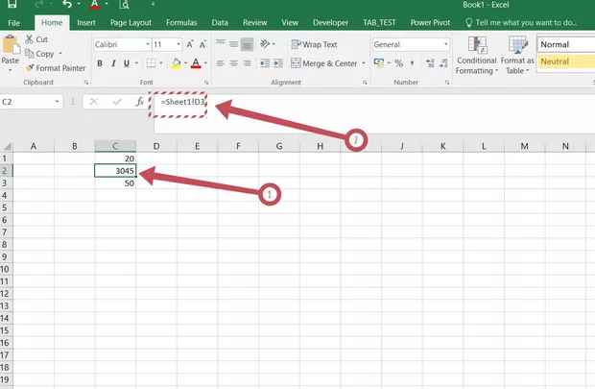Align text to the left
The image size is (595, 389).
tap(220, 63)
